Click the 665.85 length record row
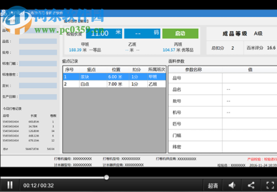Image resolution: width=277 pixels, height=192 pixels. point(28,121)
